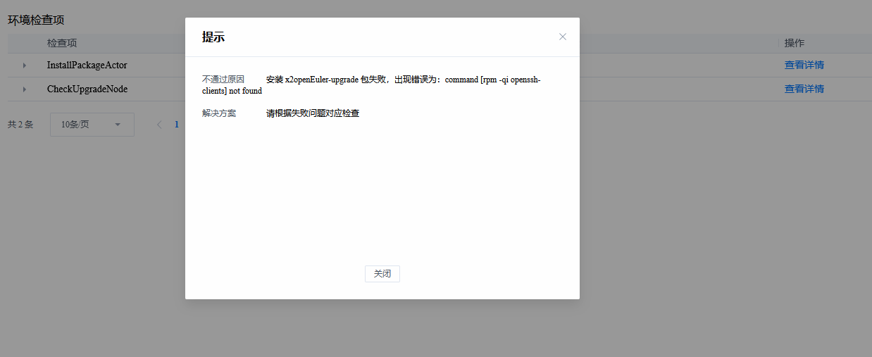872x357 pixels.
Task: Select page number 1 in pagination
Action: pos(177,125)
